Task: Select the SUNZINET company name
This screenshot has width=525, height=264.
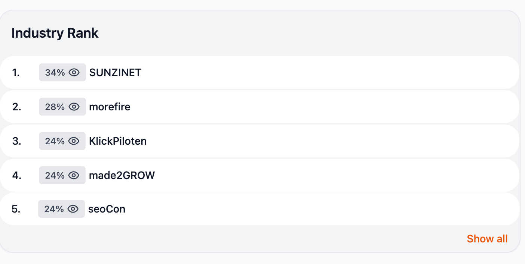Action: [x=115, y=72]
